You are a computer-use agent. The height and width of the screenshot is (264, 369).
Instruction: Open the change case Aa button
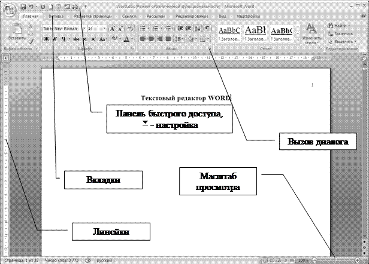click(x=102, y=39)
